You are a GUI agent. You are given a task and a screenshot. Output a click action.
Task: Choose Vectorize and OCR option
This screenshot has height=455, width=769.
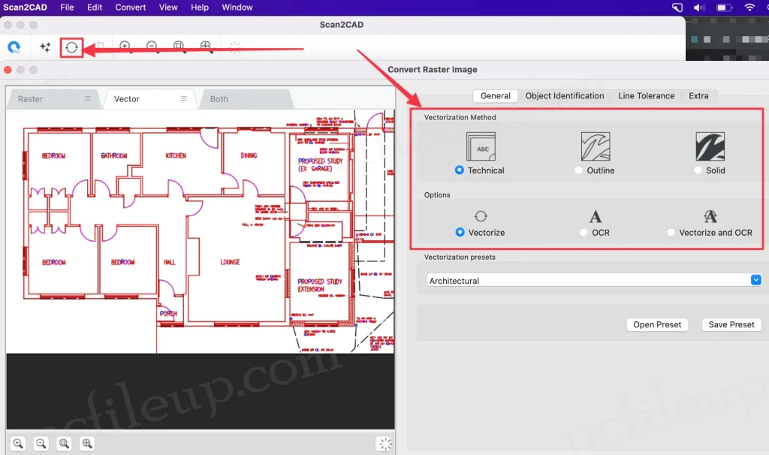pos(670,232)
